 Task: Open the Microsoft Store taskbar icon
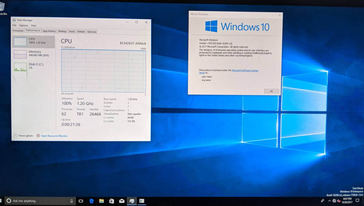click(112, 201)
